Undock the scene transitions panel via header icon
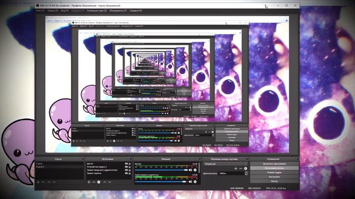 tap(247, 159)
